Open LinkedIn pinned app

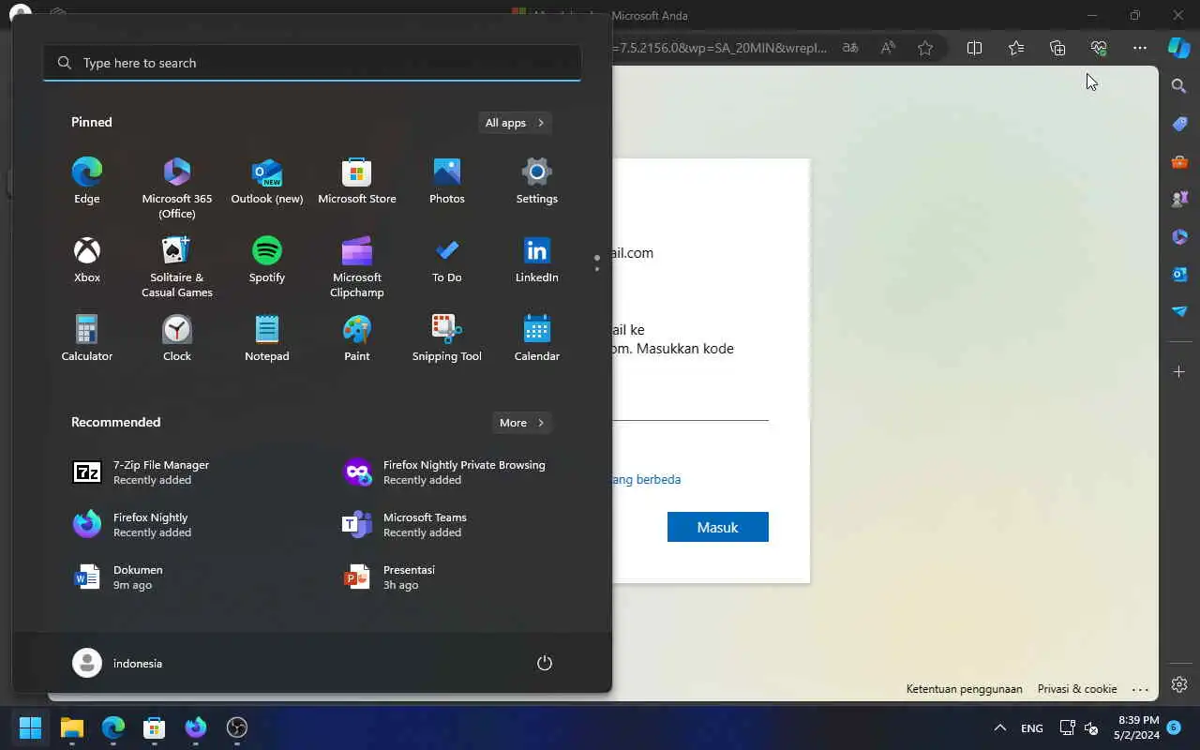tap(537, 260)
